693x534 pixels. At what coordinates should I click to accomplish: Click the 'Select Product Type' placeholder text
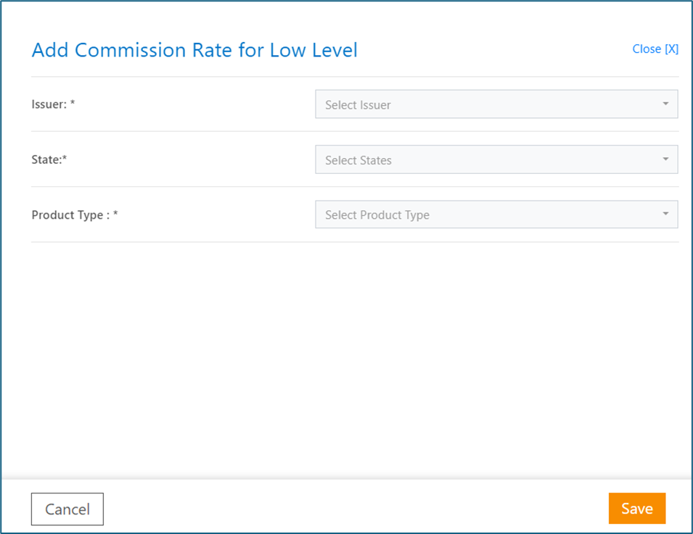(x=377, y=215)
